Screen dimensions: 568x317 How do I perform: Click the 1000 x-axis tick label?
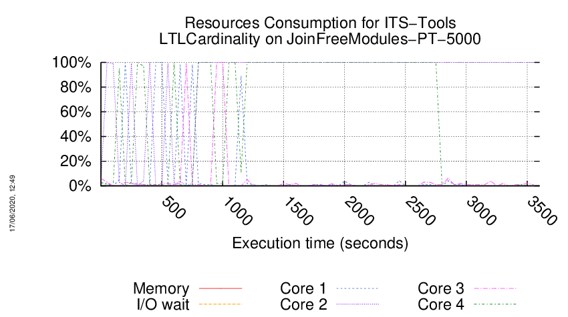[237, 211]
